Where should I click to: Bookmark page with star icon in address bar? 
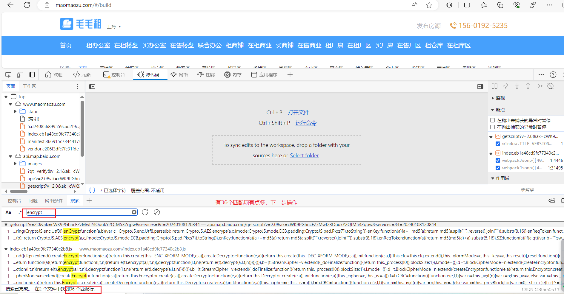pyautogui.click(x=429, y=5)
